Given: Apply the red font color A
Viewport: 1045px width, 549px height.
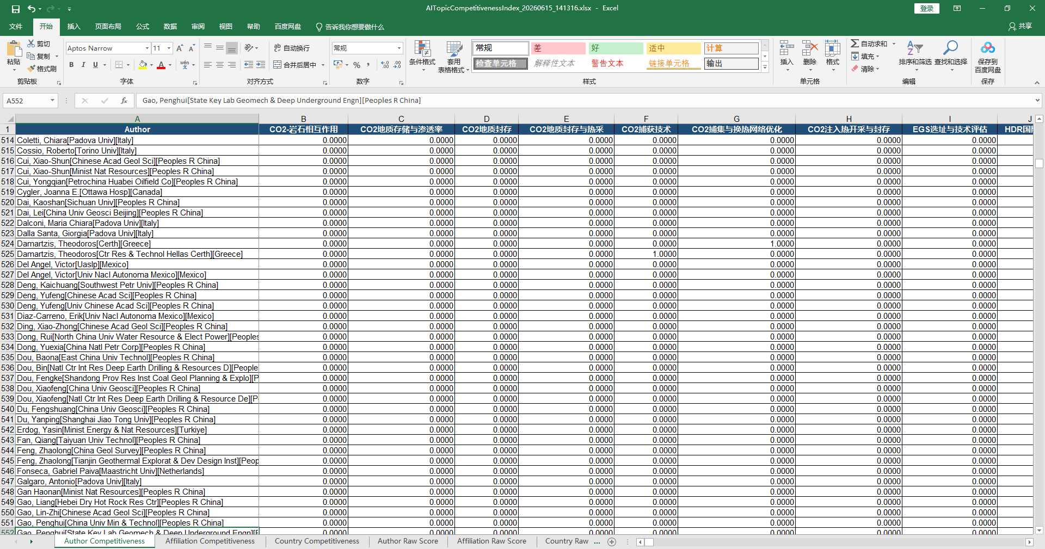Looking at the screenshot, I should [161, 65].
